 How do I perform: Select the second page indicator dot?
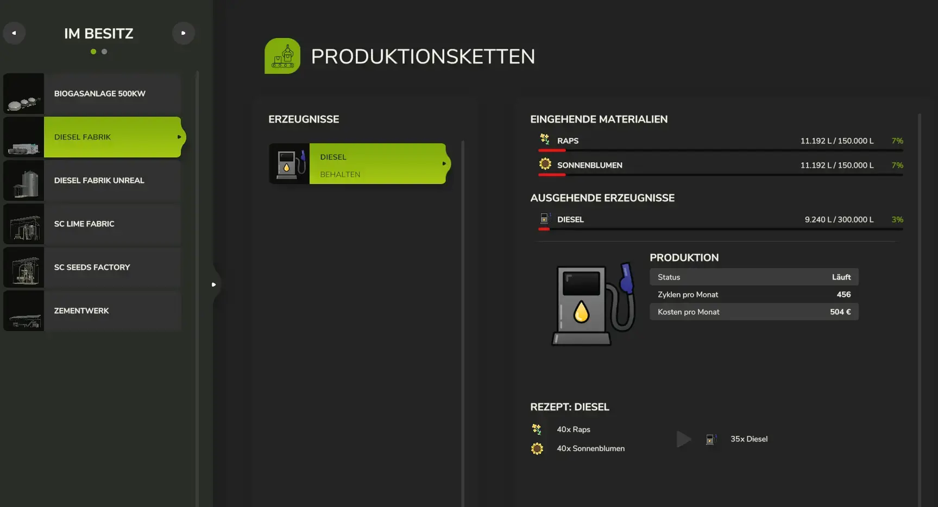104,52
